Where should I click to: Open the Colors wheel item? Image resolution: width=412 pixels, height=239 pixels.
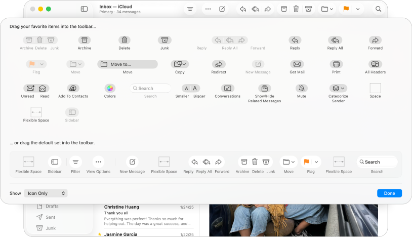pos(110,88)
